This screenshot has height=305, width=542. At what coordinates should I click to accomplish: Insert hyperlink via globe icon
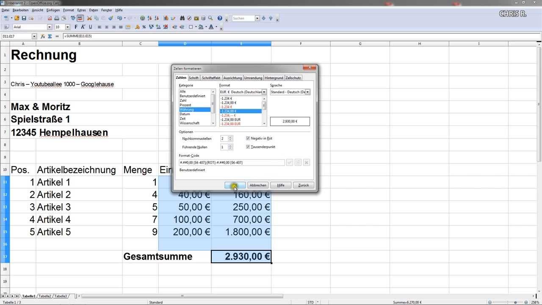pyautogui.click(x=142, y=18)
